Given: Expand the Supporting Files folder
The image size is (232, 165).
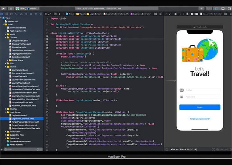Looking at the screenshot, I should pyautogui.click(x=5, y=135).
